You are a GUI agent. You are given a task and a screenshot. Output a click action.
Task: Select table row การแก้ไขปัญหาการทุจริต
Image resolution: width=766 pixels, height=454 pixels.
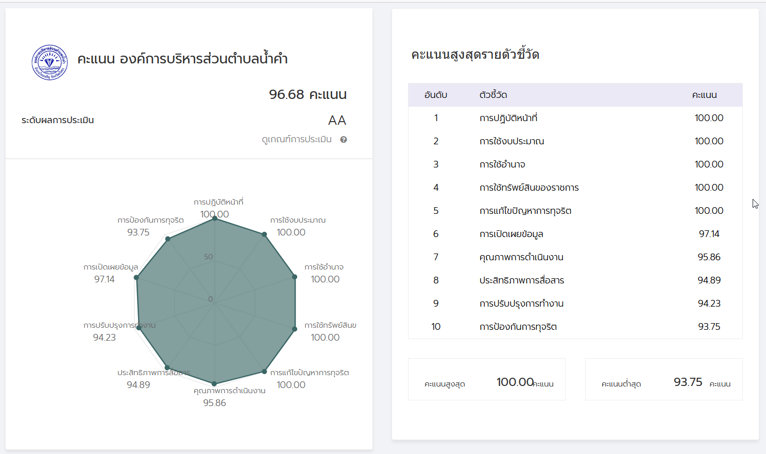tap(575, 211)
